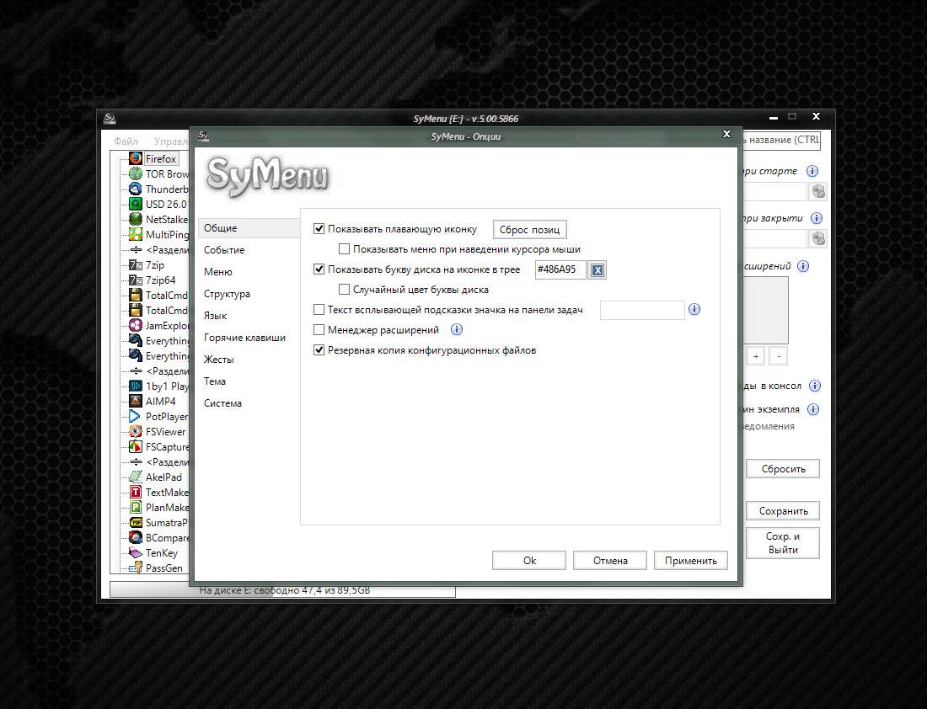Open the Общие options tab
927x709 pixels.
[249, 228]
